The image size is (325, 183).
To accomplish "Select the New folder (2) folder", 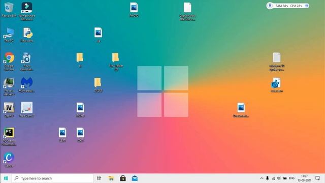I will 116,62.
